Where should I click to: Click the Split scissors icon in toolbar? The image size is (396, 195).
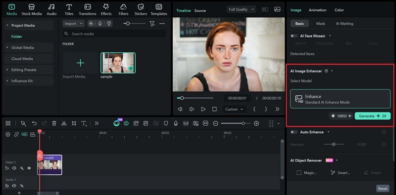pos(64,123)
